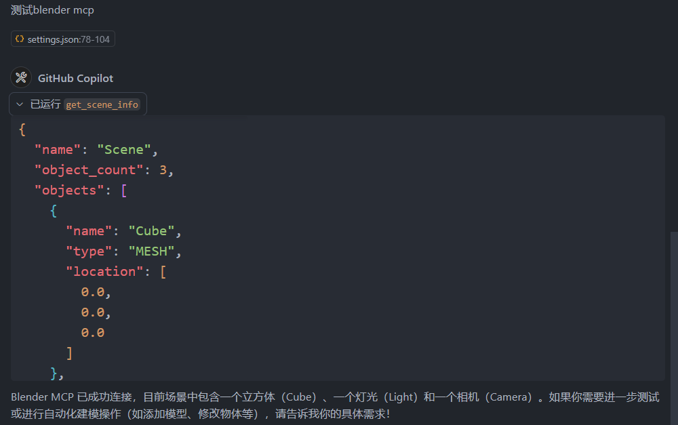Click the chat panel vertical scrollbar

click(674, 329)
